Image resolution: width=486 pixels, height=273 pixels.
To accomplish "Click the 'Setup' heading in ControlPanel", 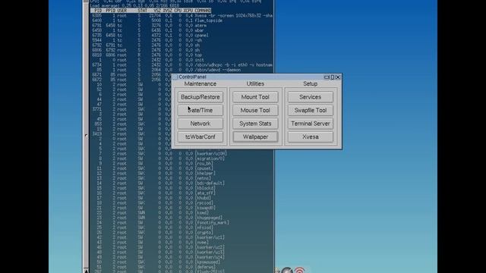I will tap(311, 84).
